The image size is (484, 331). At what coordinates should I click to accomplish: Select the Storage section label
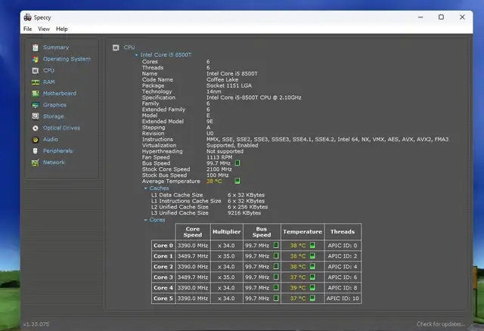point(54,116)
